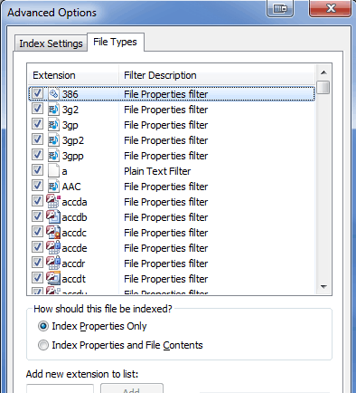Uncheck the 3gp extension checkbox
The width and height of the screenshot is (356, 393).
(x=37, y=124)
